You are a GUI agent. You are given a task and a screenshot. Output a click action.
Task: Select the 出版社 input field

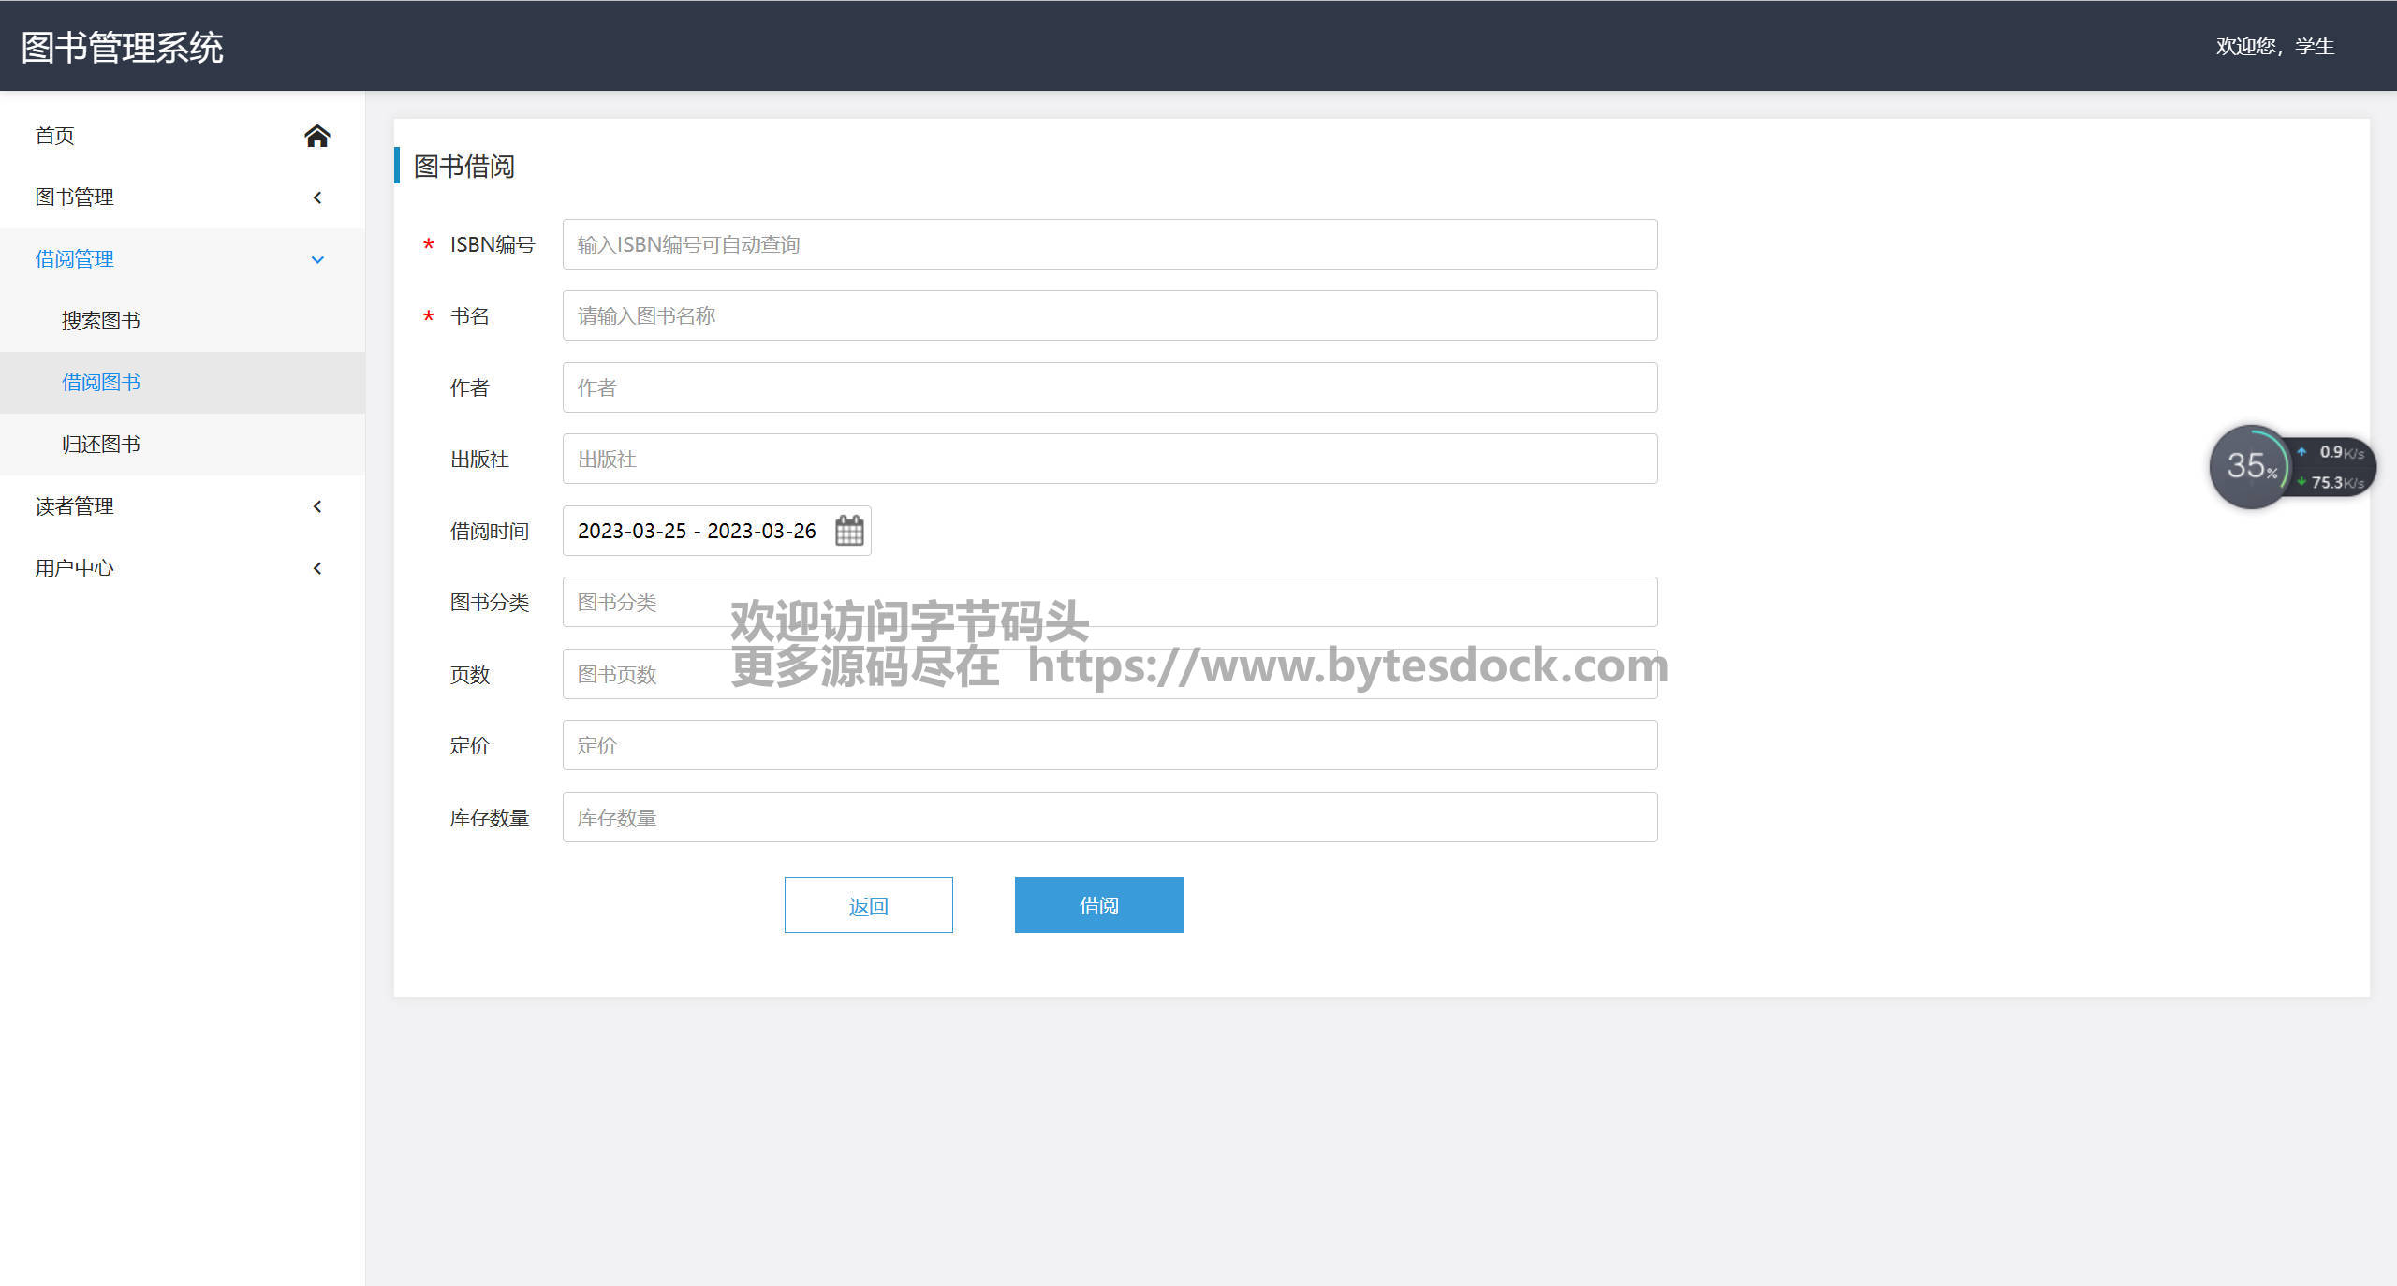(x=1110, y=460)
